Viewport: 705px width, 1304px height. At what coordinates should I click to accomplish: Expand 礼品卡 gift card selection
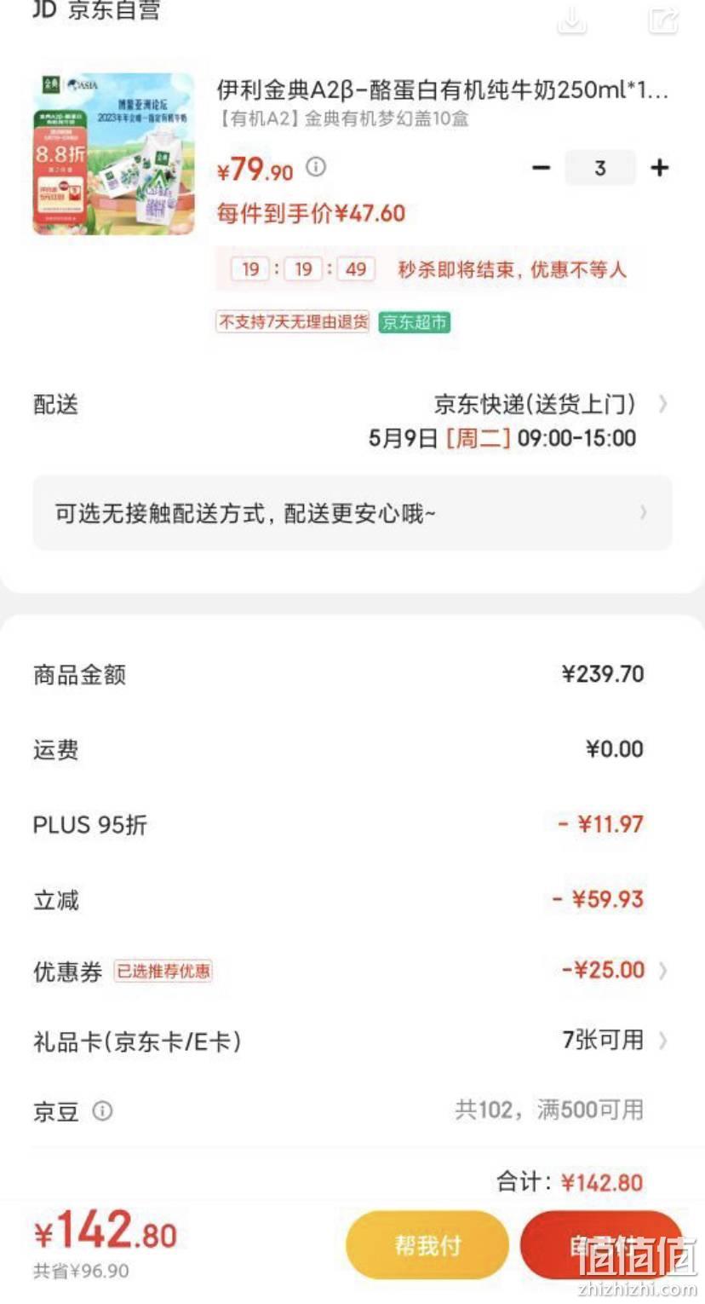coord(352,1041)
